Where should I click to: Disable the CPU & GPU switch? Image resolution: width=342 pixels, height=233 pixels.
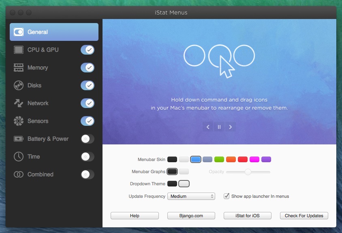coord(88,50)
